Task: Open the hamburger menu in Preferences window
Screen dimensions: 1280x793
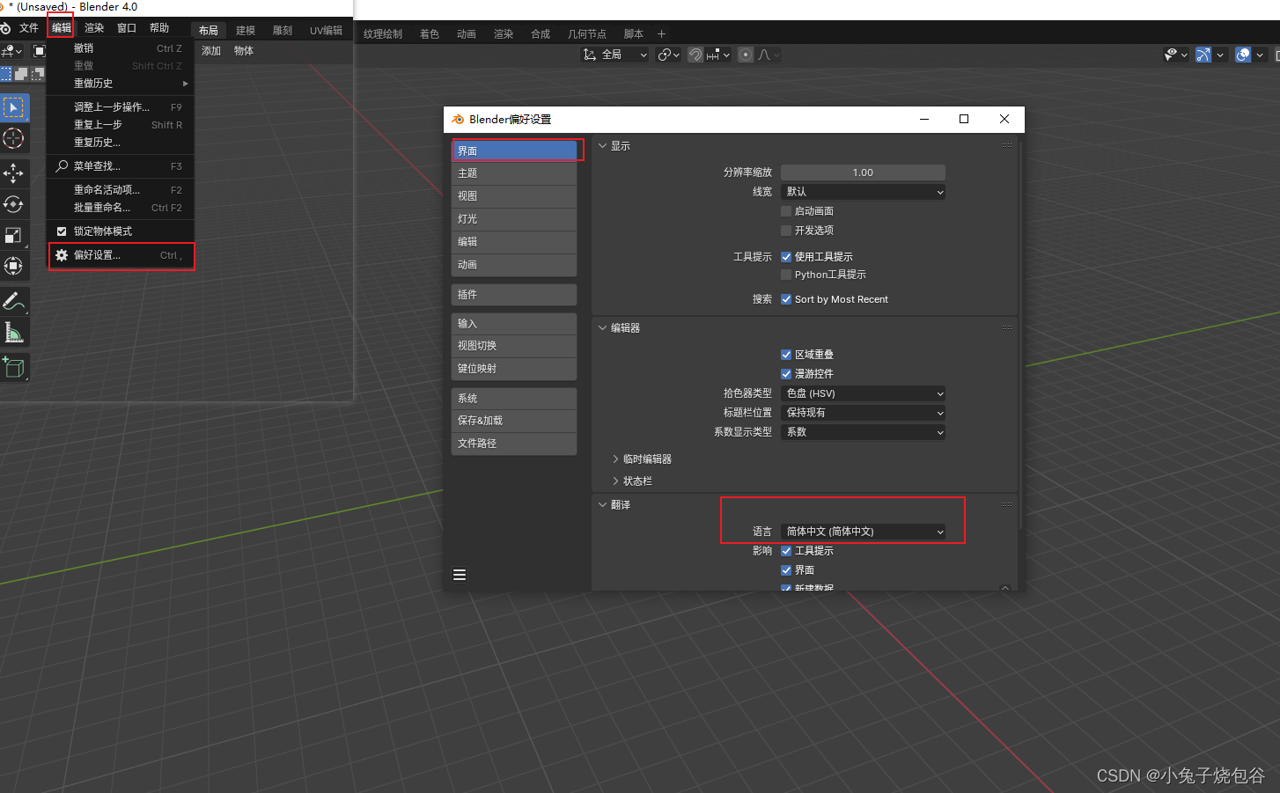Action: coord(460,575)
